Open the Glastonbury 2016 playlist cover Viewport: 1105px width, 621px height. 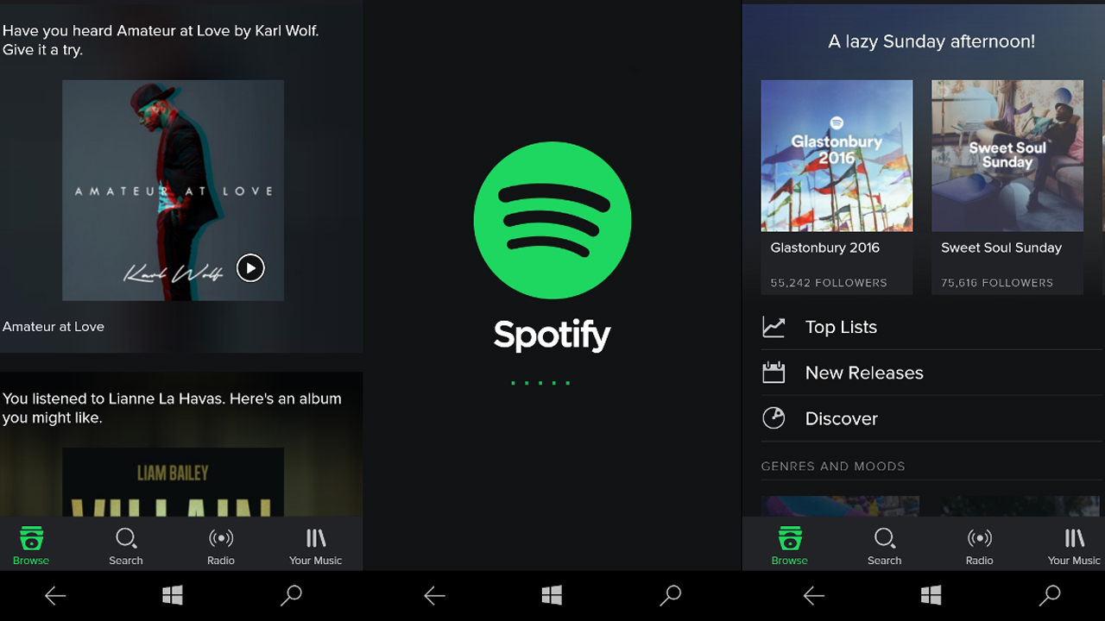[837, 156]
